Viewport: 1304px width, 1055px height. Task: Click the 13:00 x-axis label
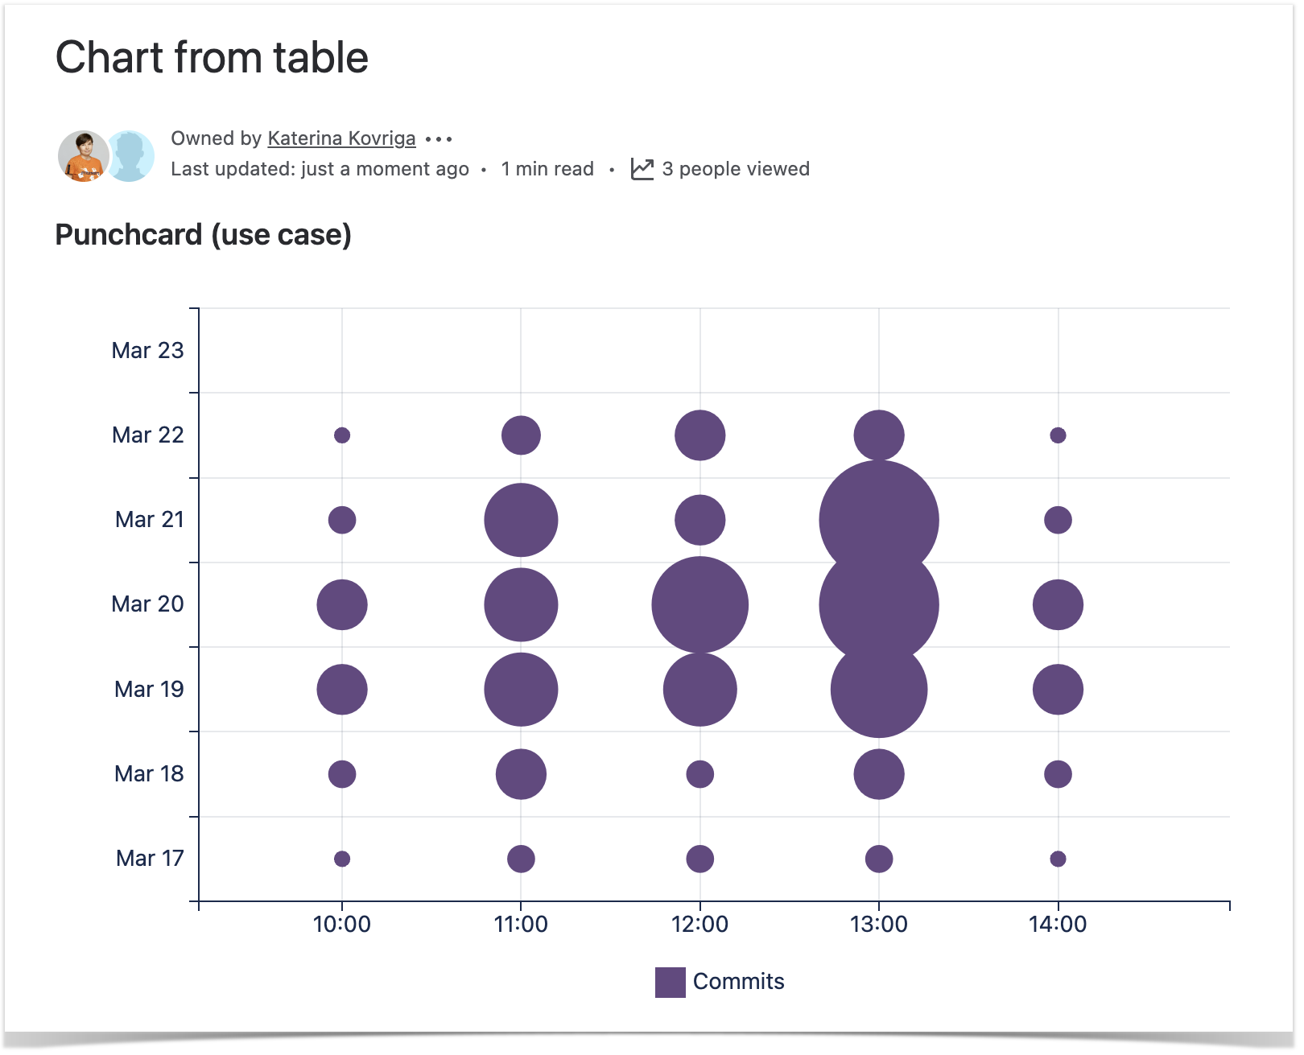click(878, 924)
